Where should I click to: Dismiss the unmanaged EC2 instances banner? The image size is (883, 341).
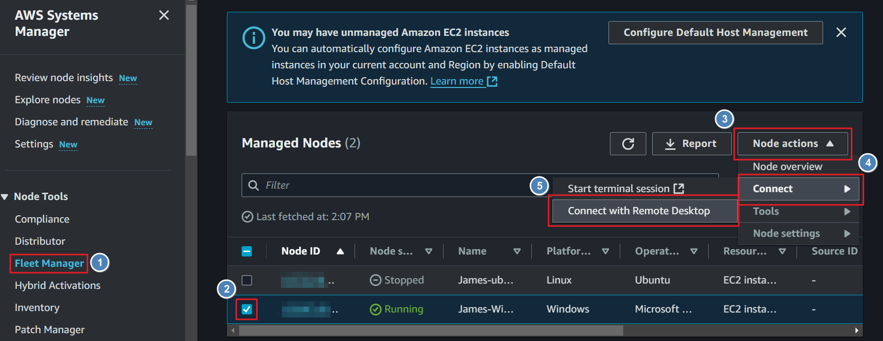click(x=841, y=32)
